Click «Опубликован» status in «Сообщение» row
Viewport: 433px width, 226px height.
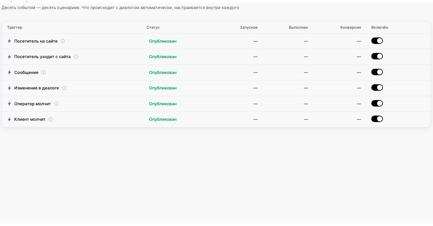click(x=163, y=73)
